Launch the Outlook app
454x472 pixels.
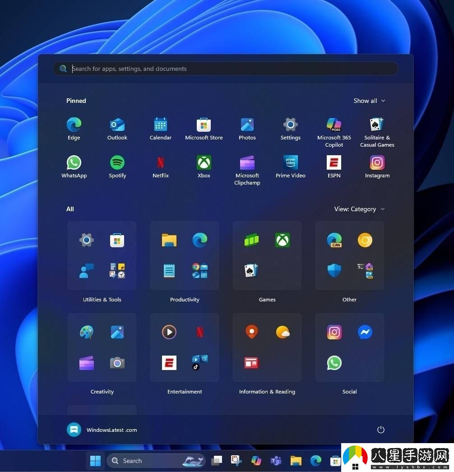pyautogui.click(x=117, y=125)
